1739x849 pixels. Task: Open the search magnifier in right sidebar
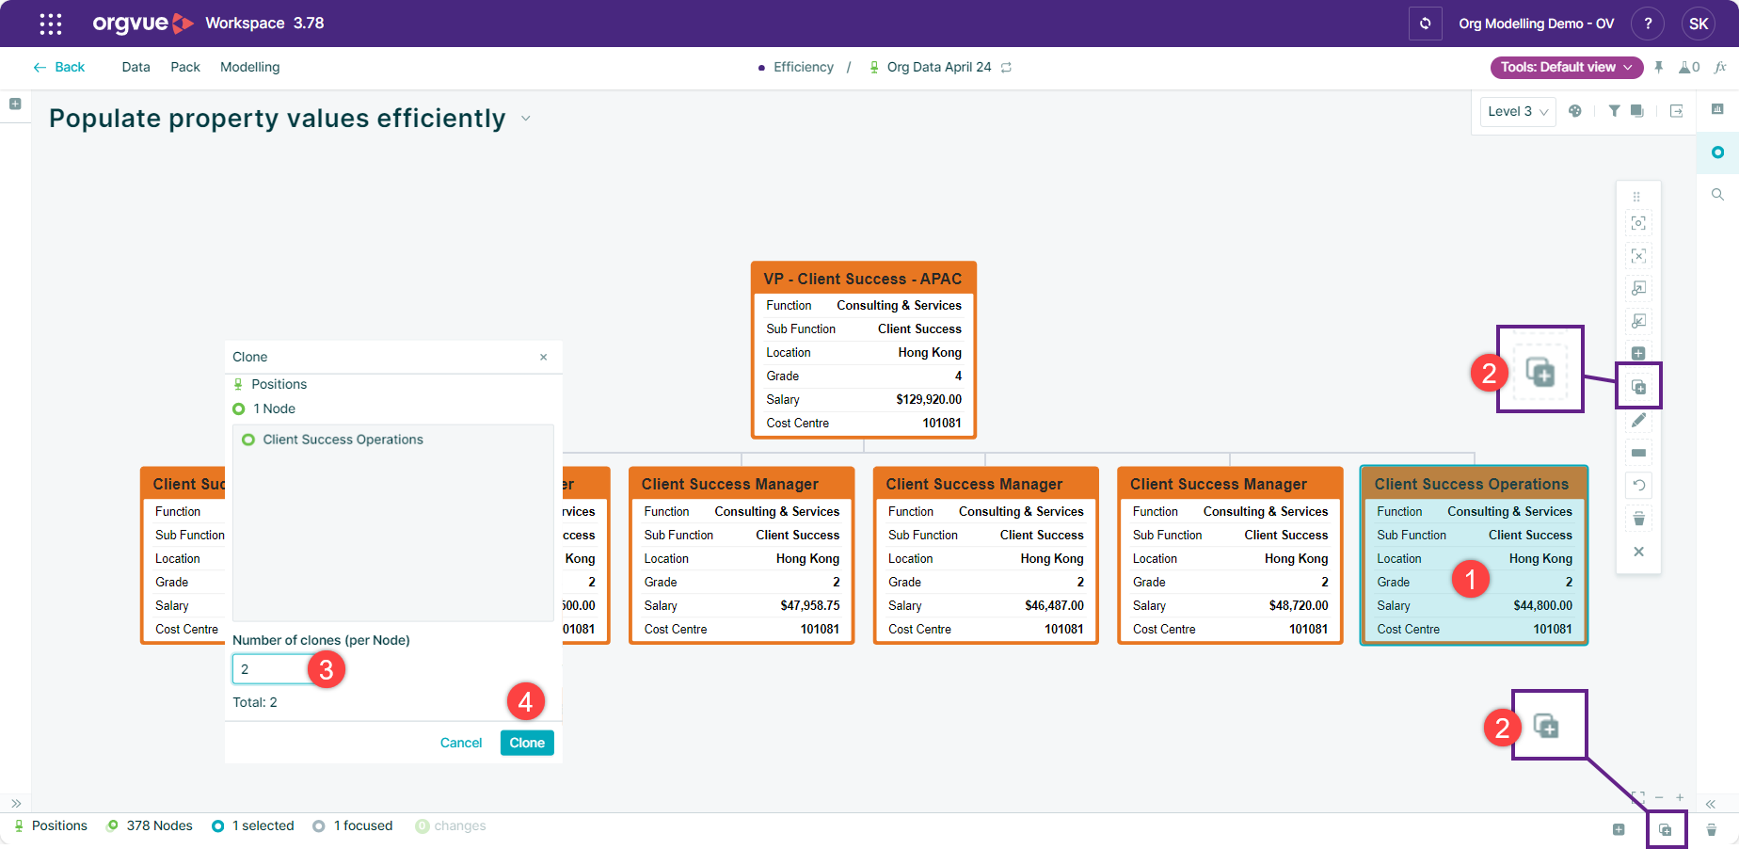tap(1717, 195)
